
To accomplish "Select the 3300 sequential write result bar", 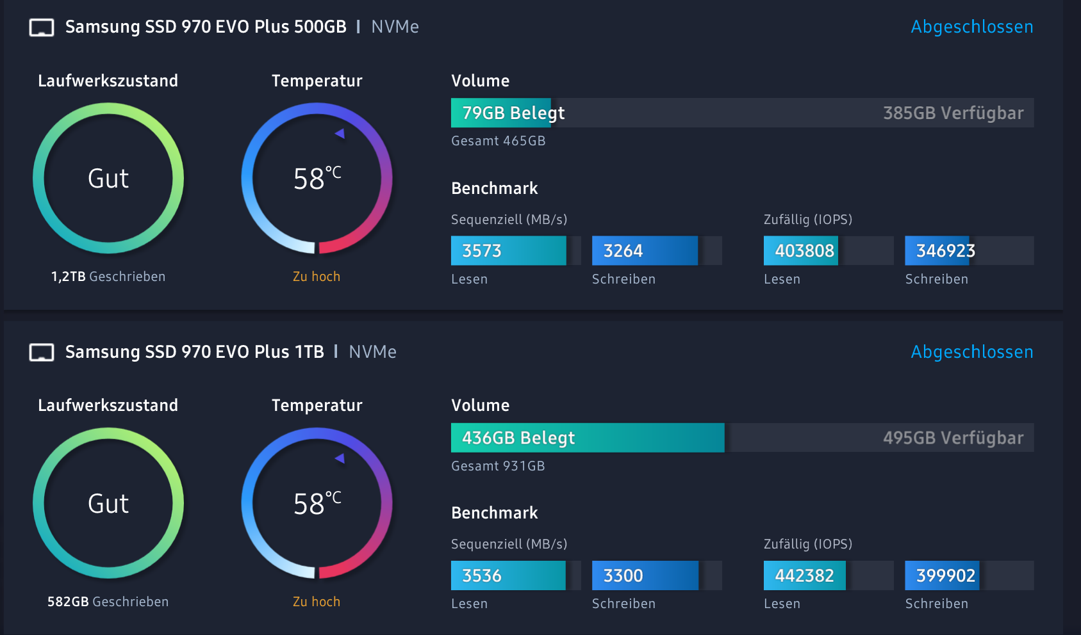I will click(644, 575).
